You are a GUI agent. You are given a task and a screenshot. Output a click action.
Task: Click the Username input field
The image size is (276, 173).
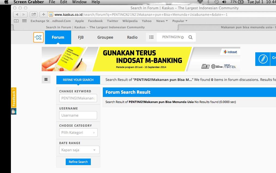click(78, 115)
